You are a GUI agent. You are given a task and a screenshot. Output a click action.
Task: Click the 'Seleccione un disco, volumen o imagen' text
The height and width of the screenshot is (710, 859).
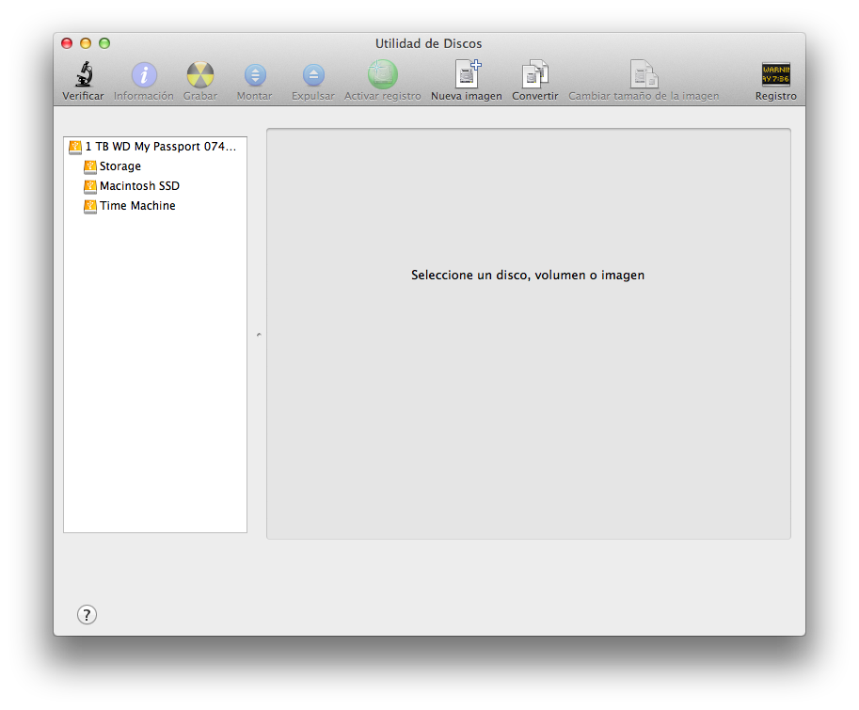[x=528, y=275]
